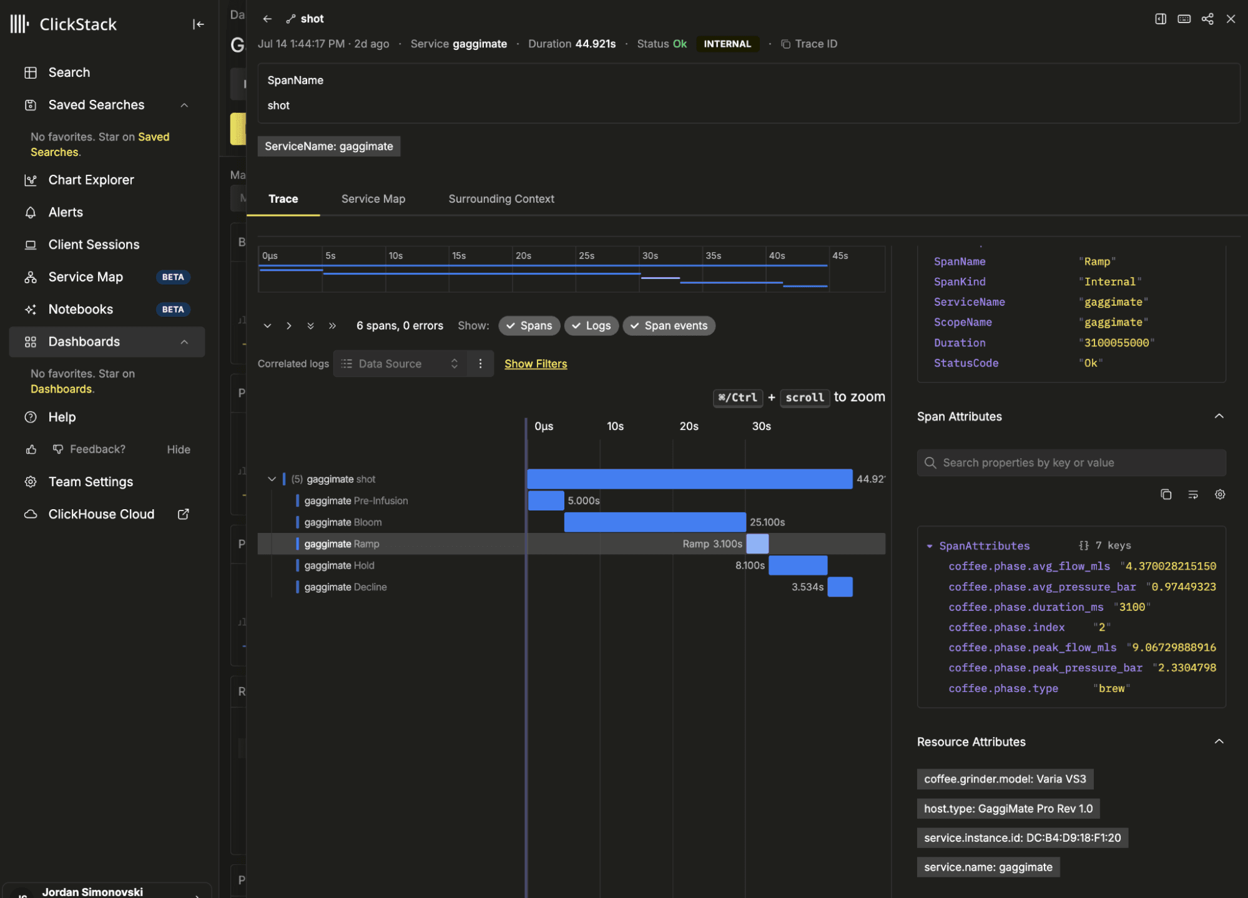Collapse Resource Attributes section
The height and width of the screenshot is (898, 1248).
point(1219,742)
